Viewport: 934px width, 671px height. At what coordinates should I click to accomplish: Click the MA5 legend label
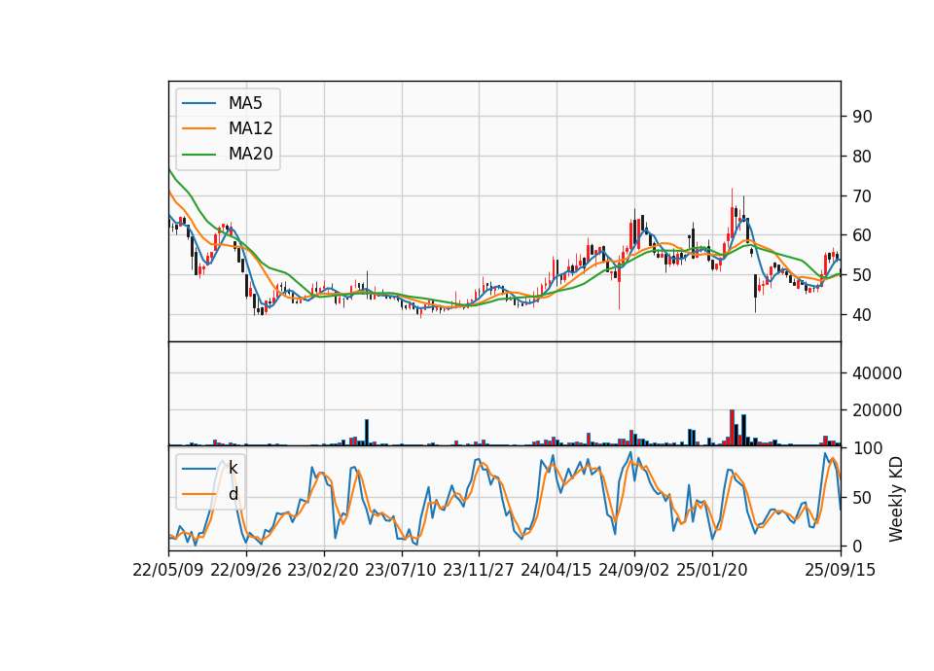click(245, 103)
